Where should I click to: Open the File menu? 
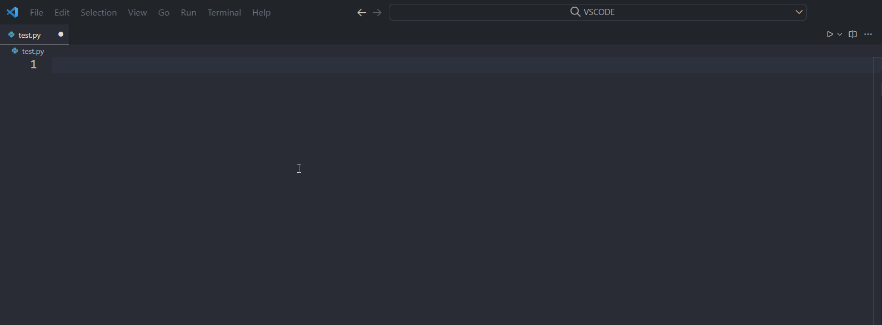(x=37, y=12)
